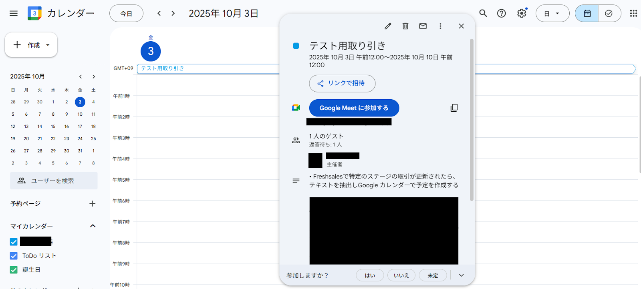Select the large day 3 circle header
The height and width of the screenshot is (289, 641).
coord(151,51)
